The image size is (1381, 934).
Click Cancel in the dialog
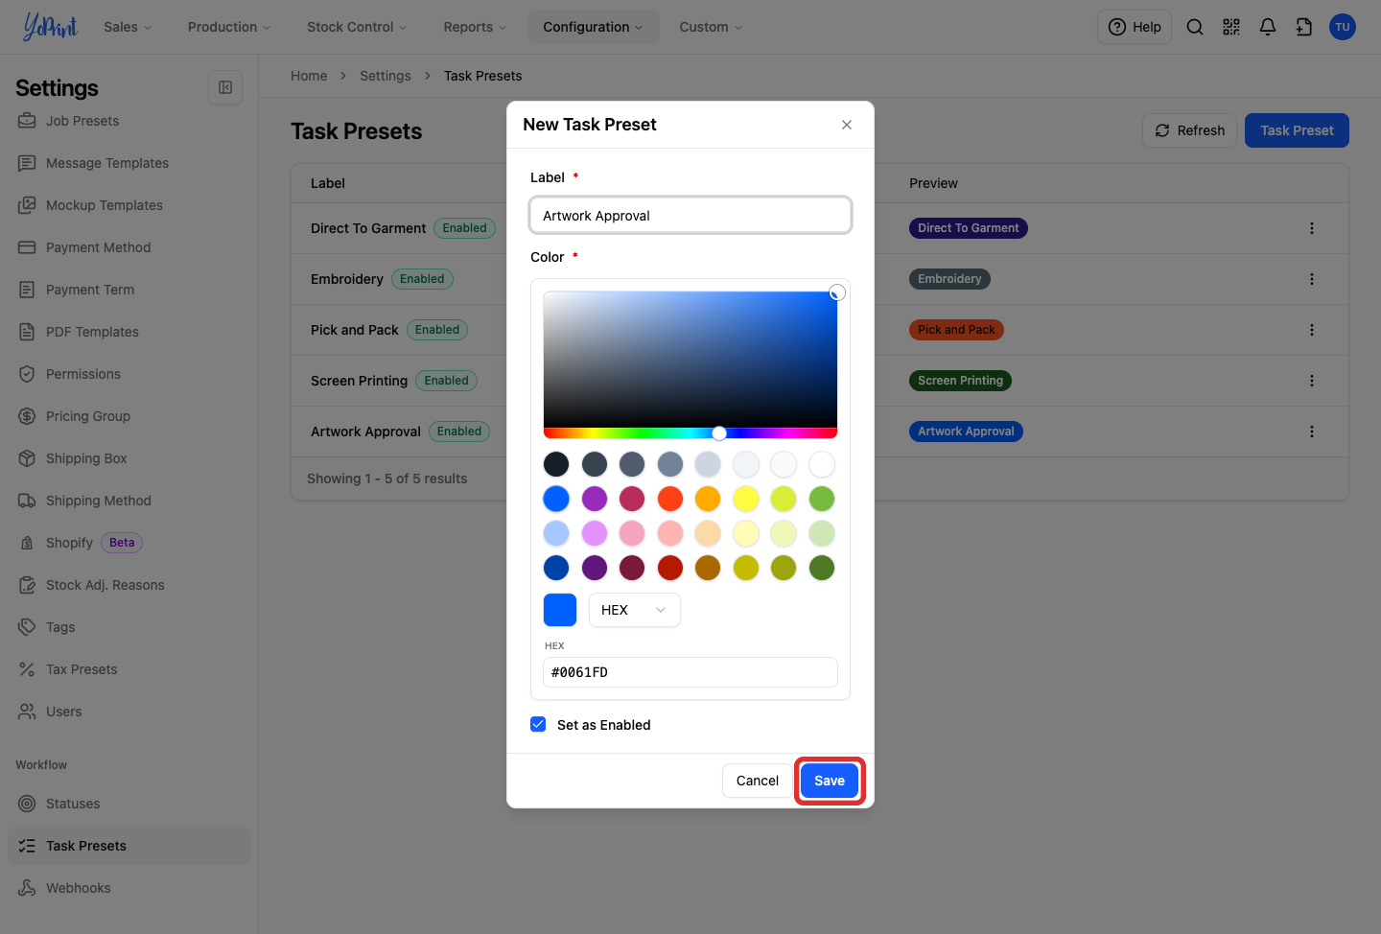click(757, 781)
